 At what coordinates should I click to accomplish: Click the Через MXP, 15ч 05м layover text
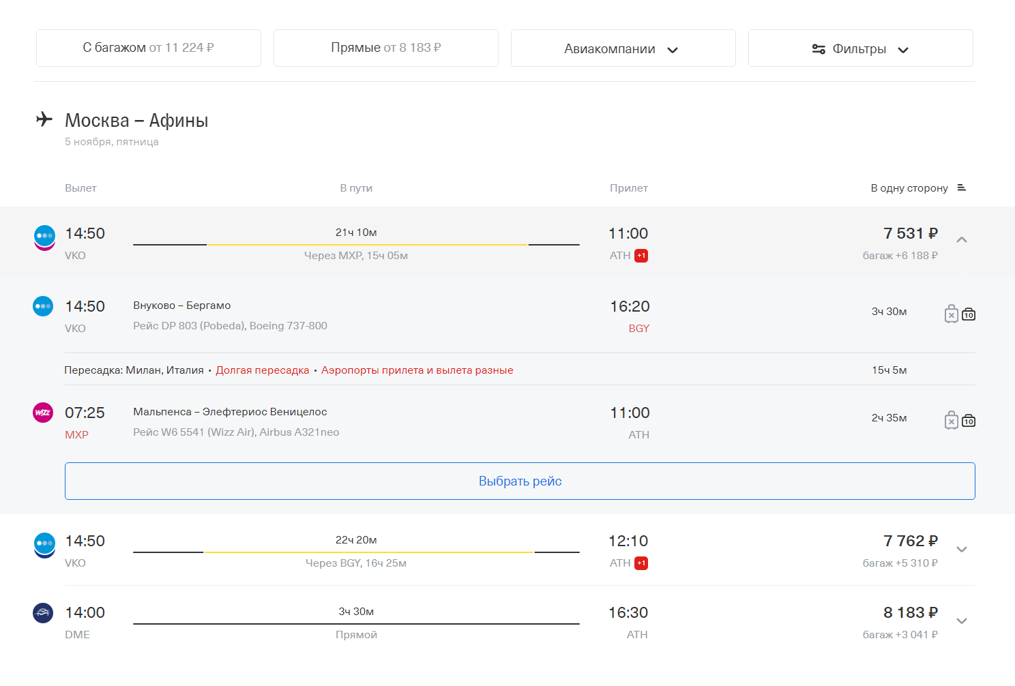click(356, 256)
